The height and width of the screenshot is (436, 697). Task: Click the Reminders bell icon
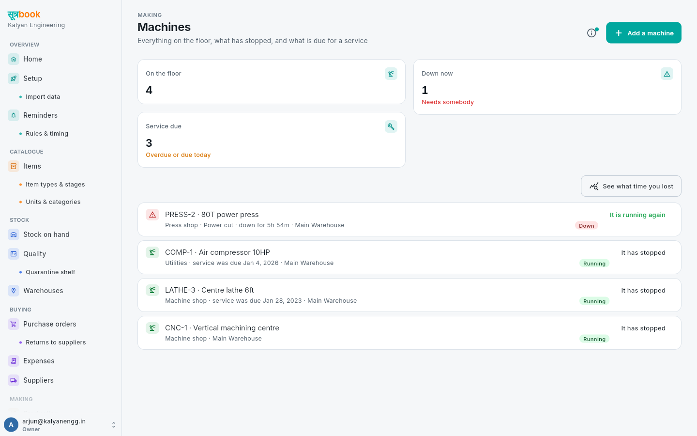(14, 115)
